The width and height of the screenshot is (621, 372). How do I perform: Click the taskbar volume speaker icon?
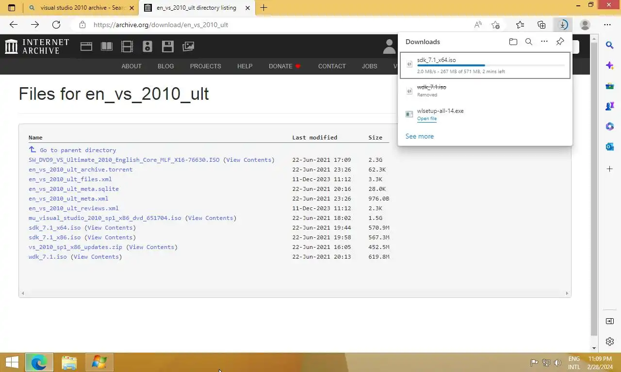tap(558, 362)
